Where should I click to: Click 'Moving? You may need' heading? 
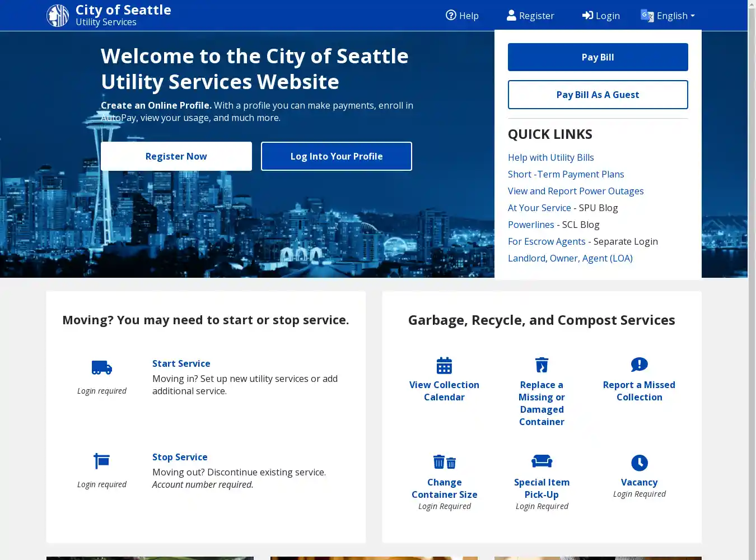pyautogui.click(x=206, y=320)
